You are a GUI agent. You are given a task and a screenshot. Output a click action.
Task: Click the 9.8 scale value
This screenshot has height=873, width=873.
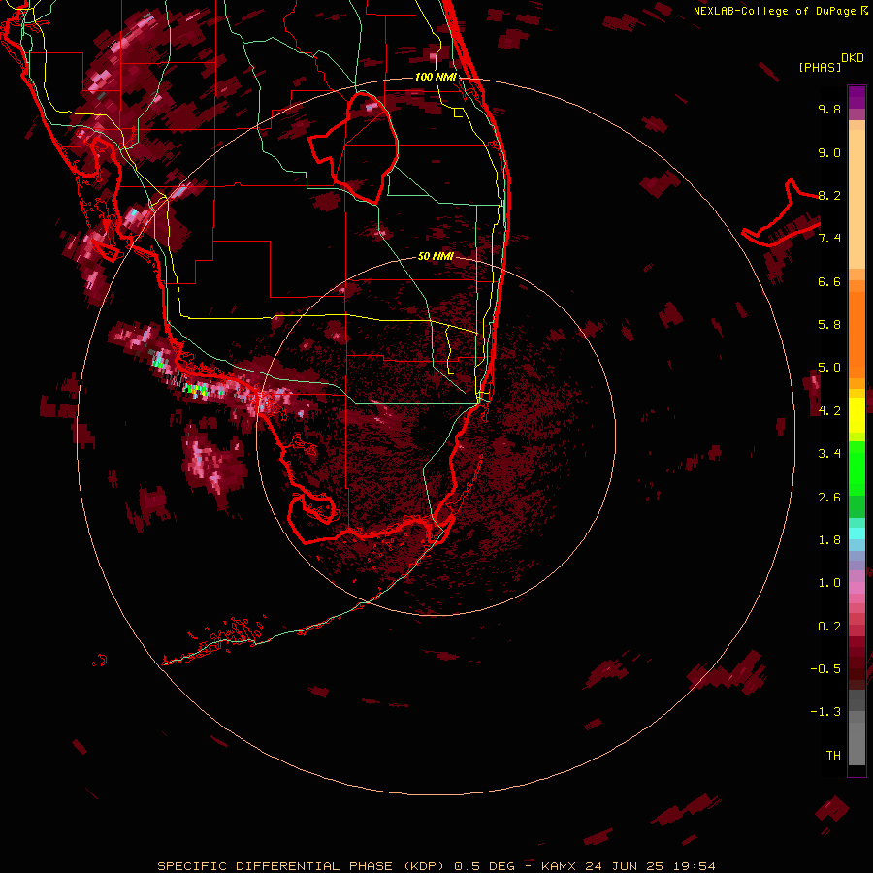[x=829, y=109]
